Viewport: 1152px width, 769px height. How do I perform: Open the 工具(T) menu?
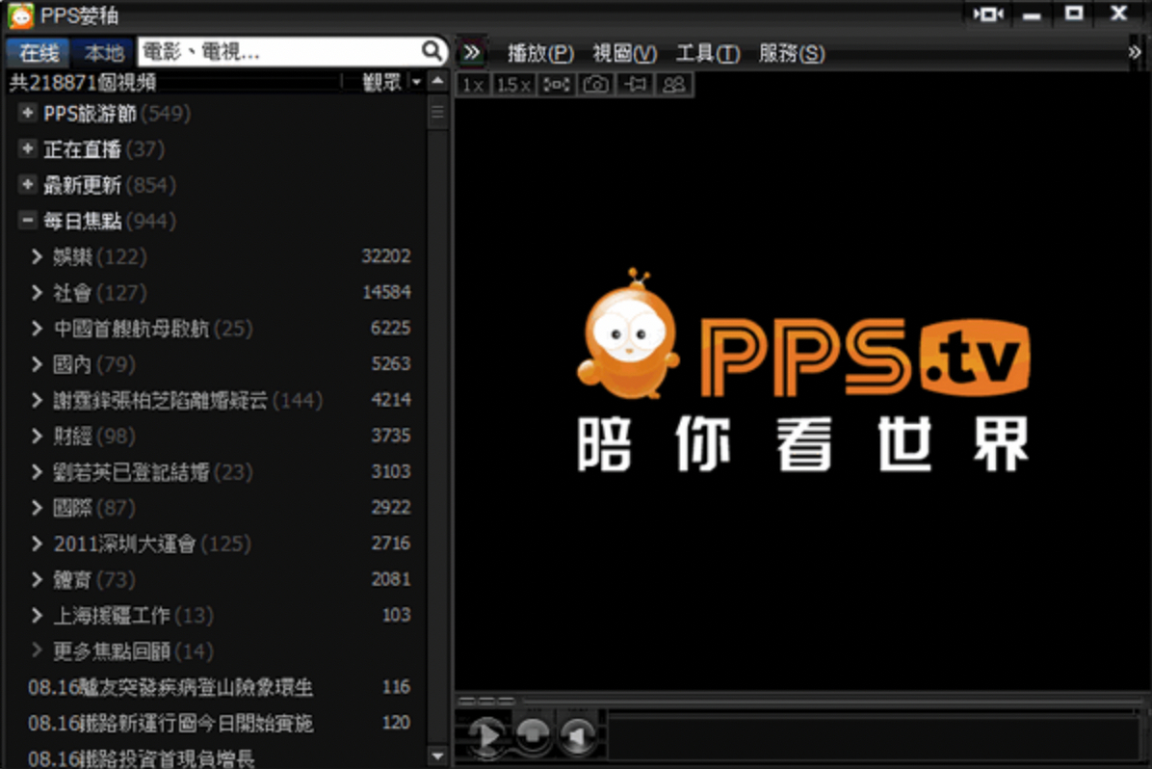pyautogui.click(x=707, y=54)
